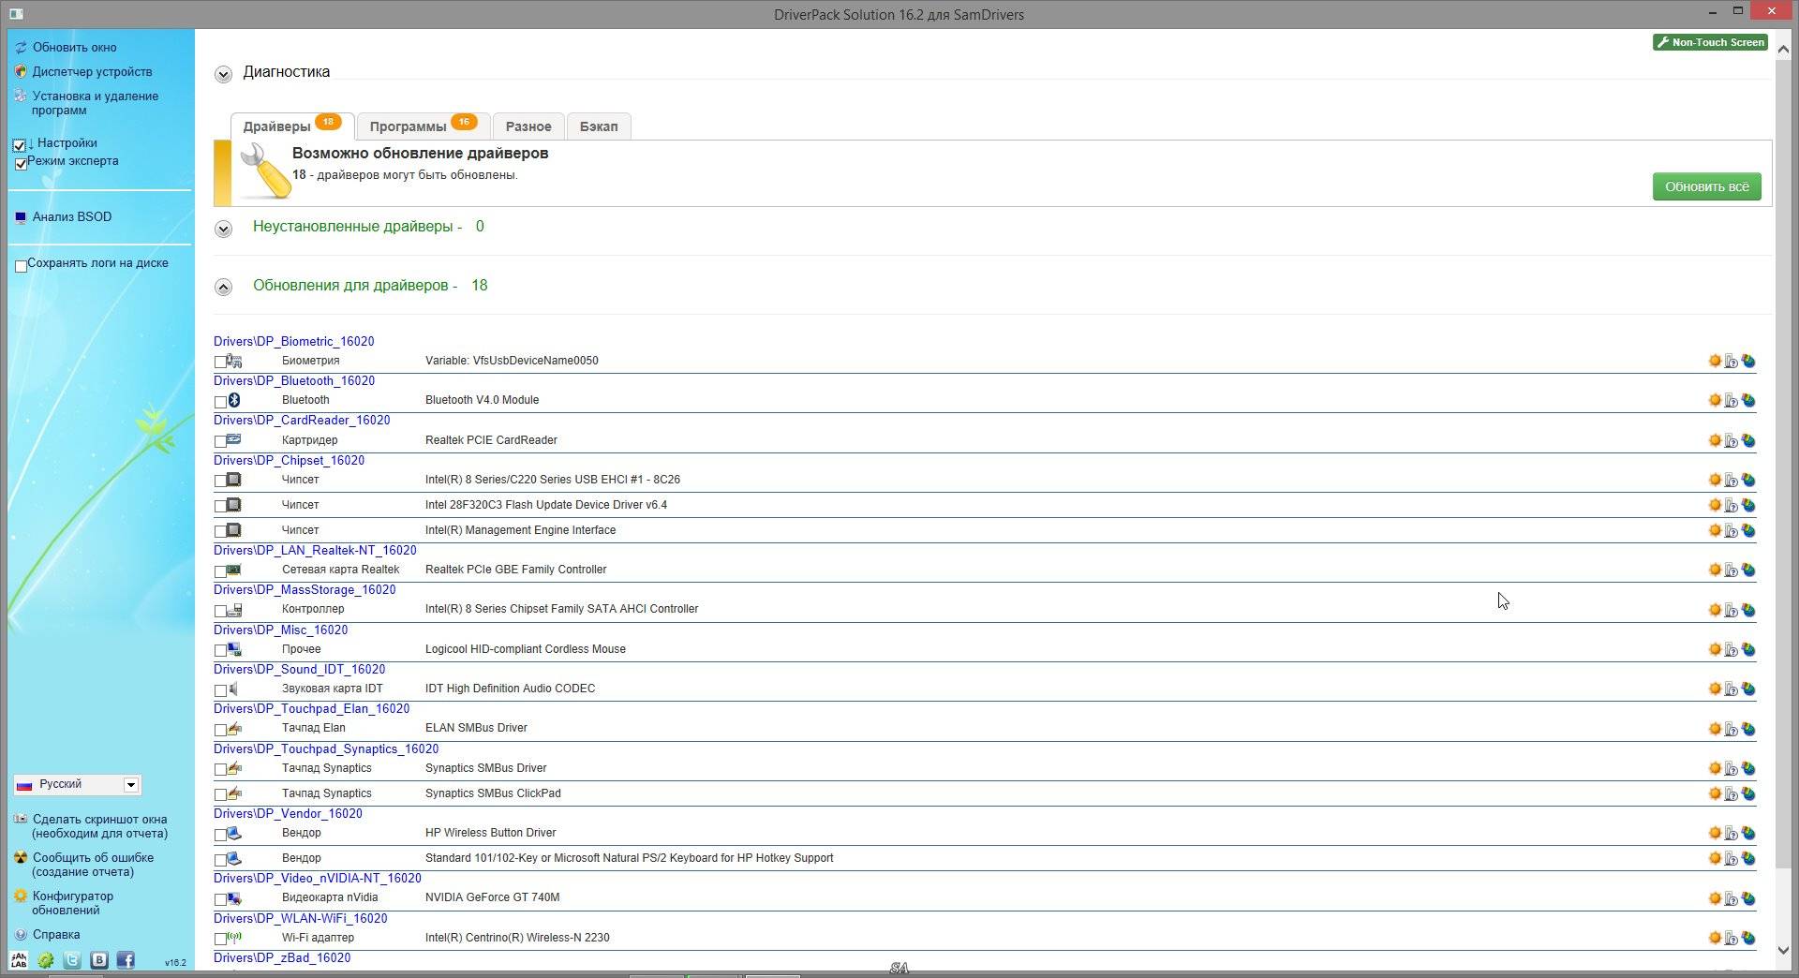
Task: Click the Non-Touch Screen wrench badge
Action: click(1710, 42)
